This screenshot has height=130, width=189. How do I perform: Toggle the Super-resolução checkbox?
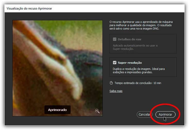(115, 63)
